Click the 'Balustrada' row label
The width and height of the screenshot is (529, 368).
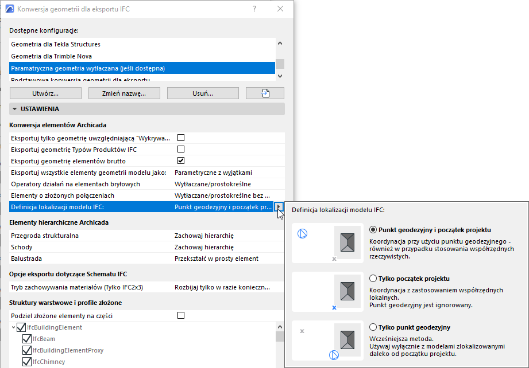click(26, 259)
